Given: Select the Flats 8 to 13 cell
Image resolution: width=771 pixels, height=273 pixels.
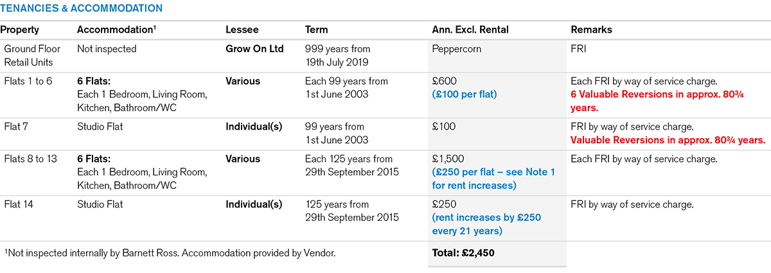Looking at the screenshot, I should 31,159.
